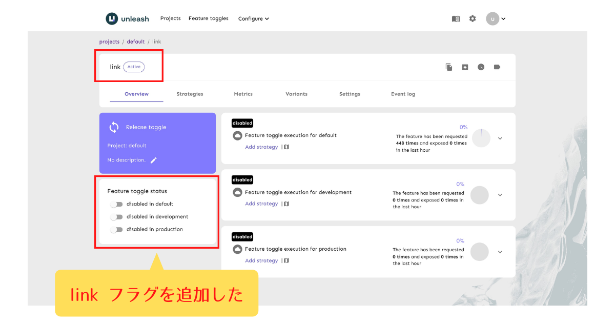Click Add strategy for development environment

(x=261, y=204)
